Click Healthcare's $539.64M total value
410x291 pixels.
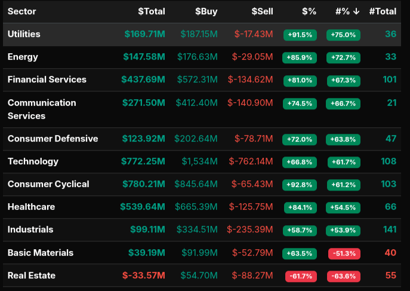(x=142, y=207)
